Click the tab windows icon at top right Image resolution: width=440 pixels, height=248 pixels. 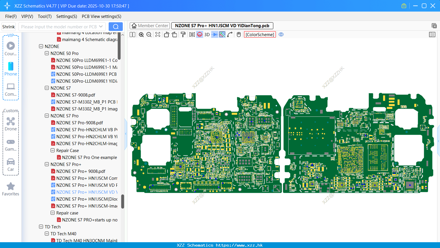point(434,26)
